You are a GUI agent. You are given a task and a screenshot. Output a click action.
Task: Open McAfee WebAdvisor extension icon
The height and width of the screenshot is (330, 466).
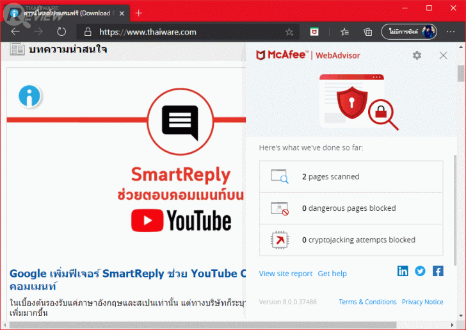point(314,31)
